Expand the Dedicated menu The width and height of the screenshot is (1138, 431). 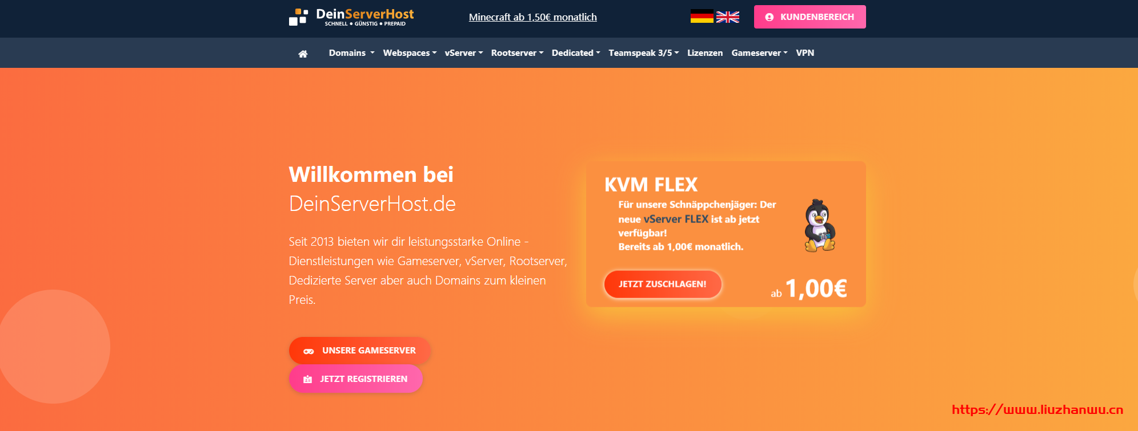576,53
